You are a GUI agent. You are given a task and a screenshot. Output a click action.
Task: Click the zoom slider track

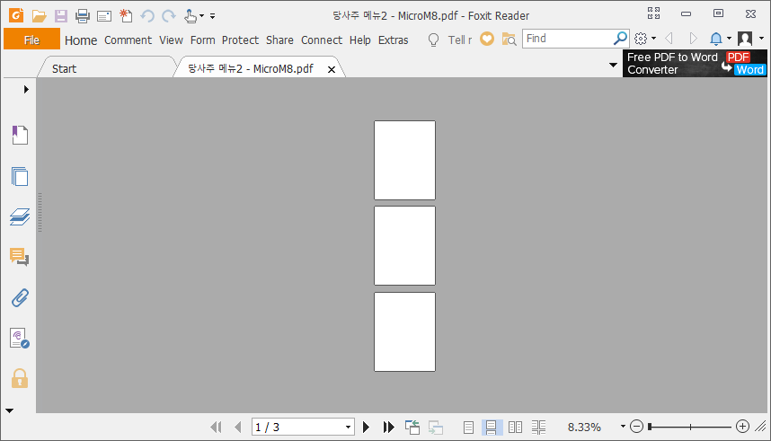690,427
